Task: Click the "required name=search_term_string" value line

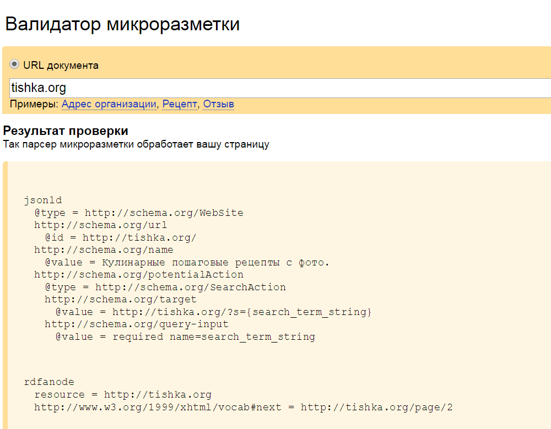Action: click(185, 336)
